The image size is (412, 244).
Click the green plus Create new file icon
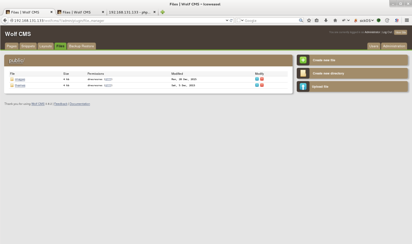(x=303, y=60)
